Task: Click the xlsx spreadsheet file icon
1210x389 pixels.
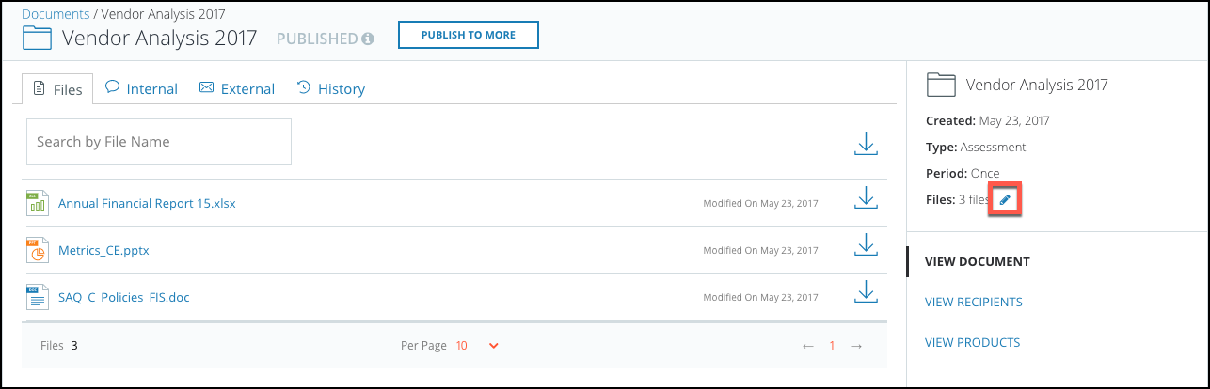Action: pos(37,203)
